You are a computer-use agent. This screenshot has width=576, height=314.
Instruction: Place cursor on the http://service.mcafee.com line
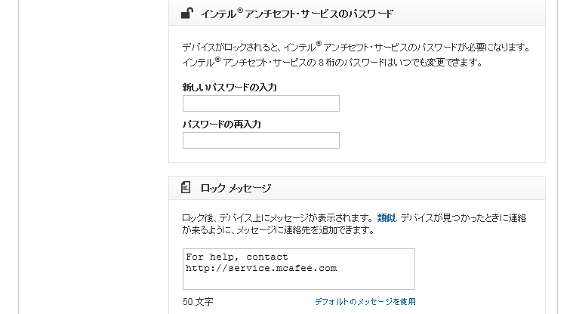pyautogui.click(x=261, y=267)
